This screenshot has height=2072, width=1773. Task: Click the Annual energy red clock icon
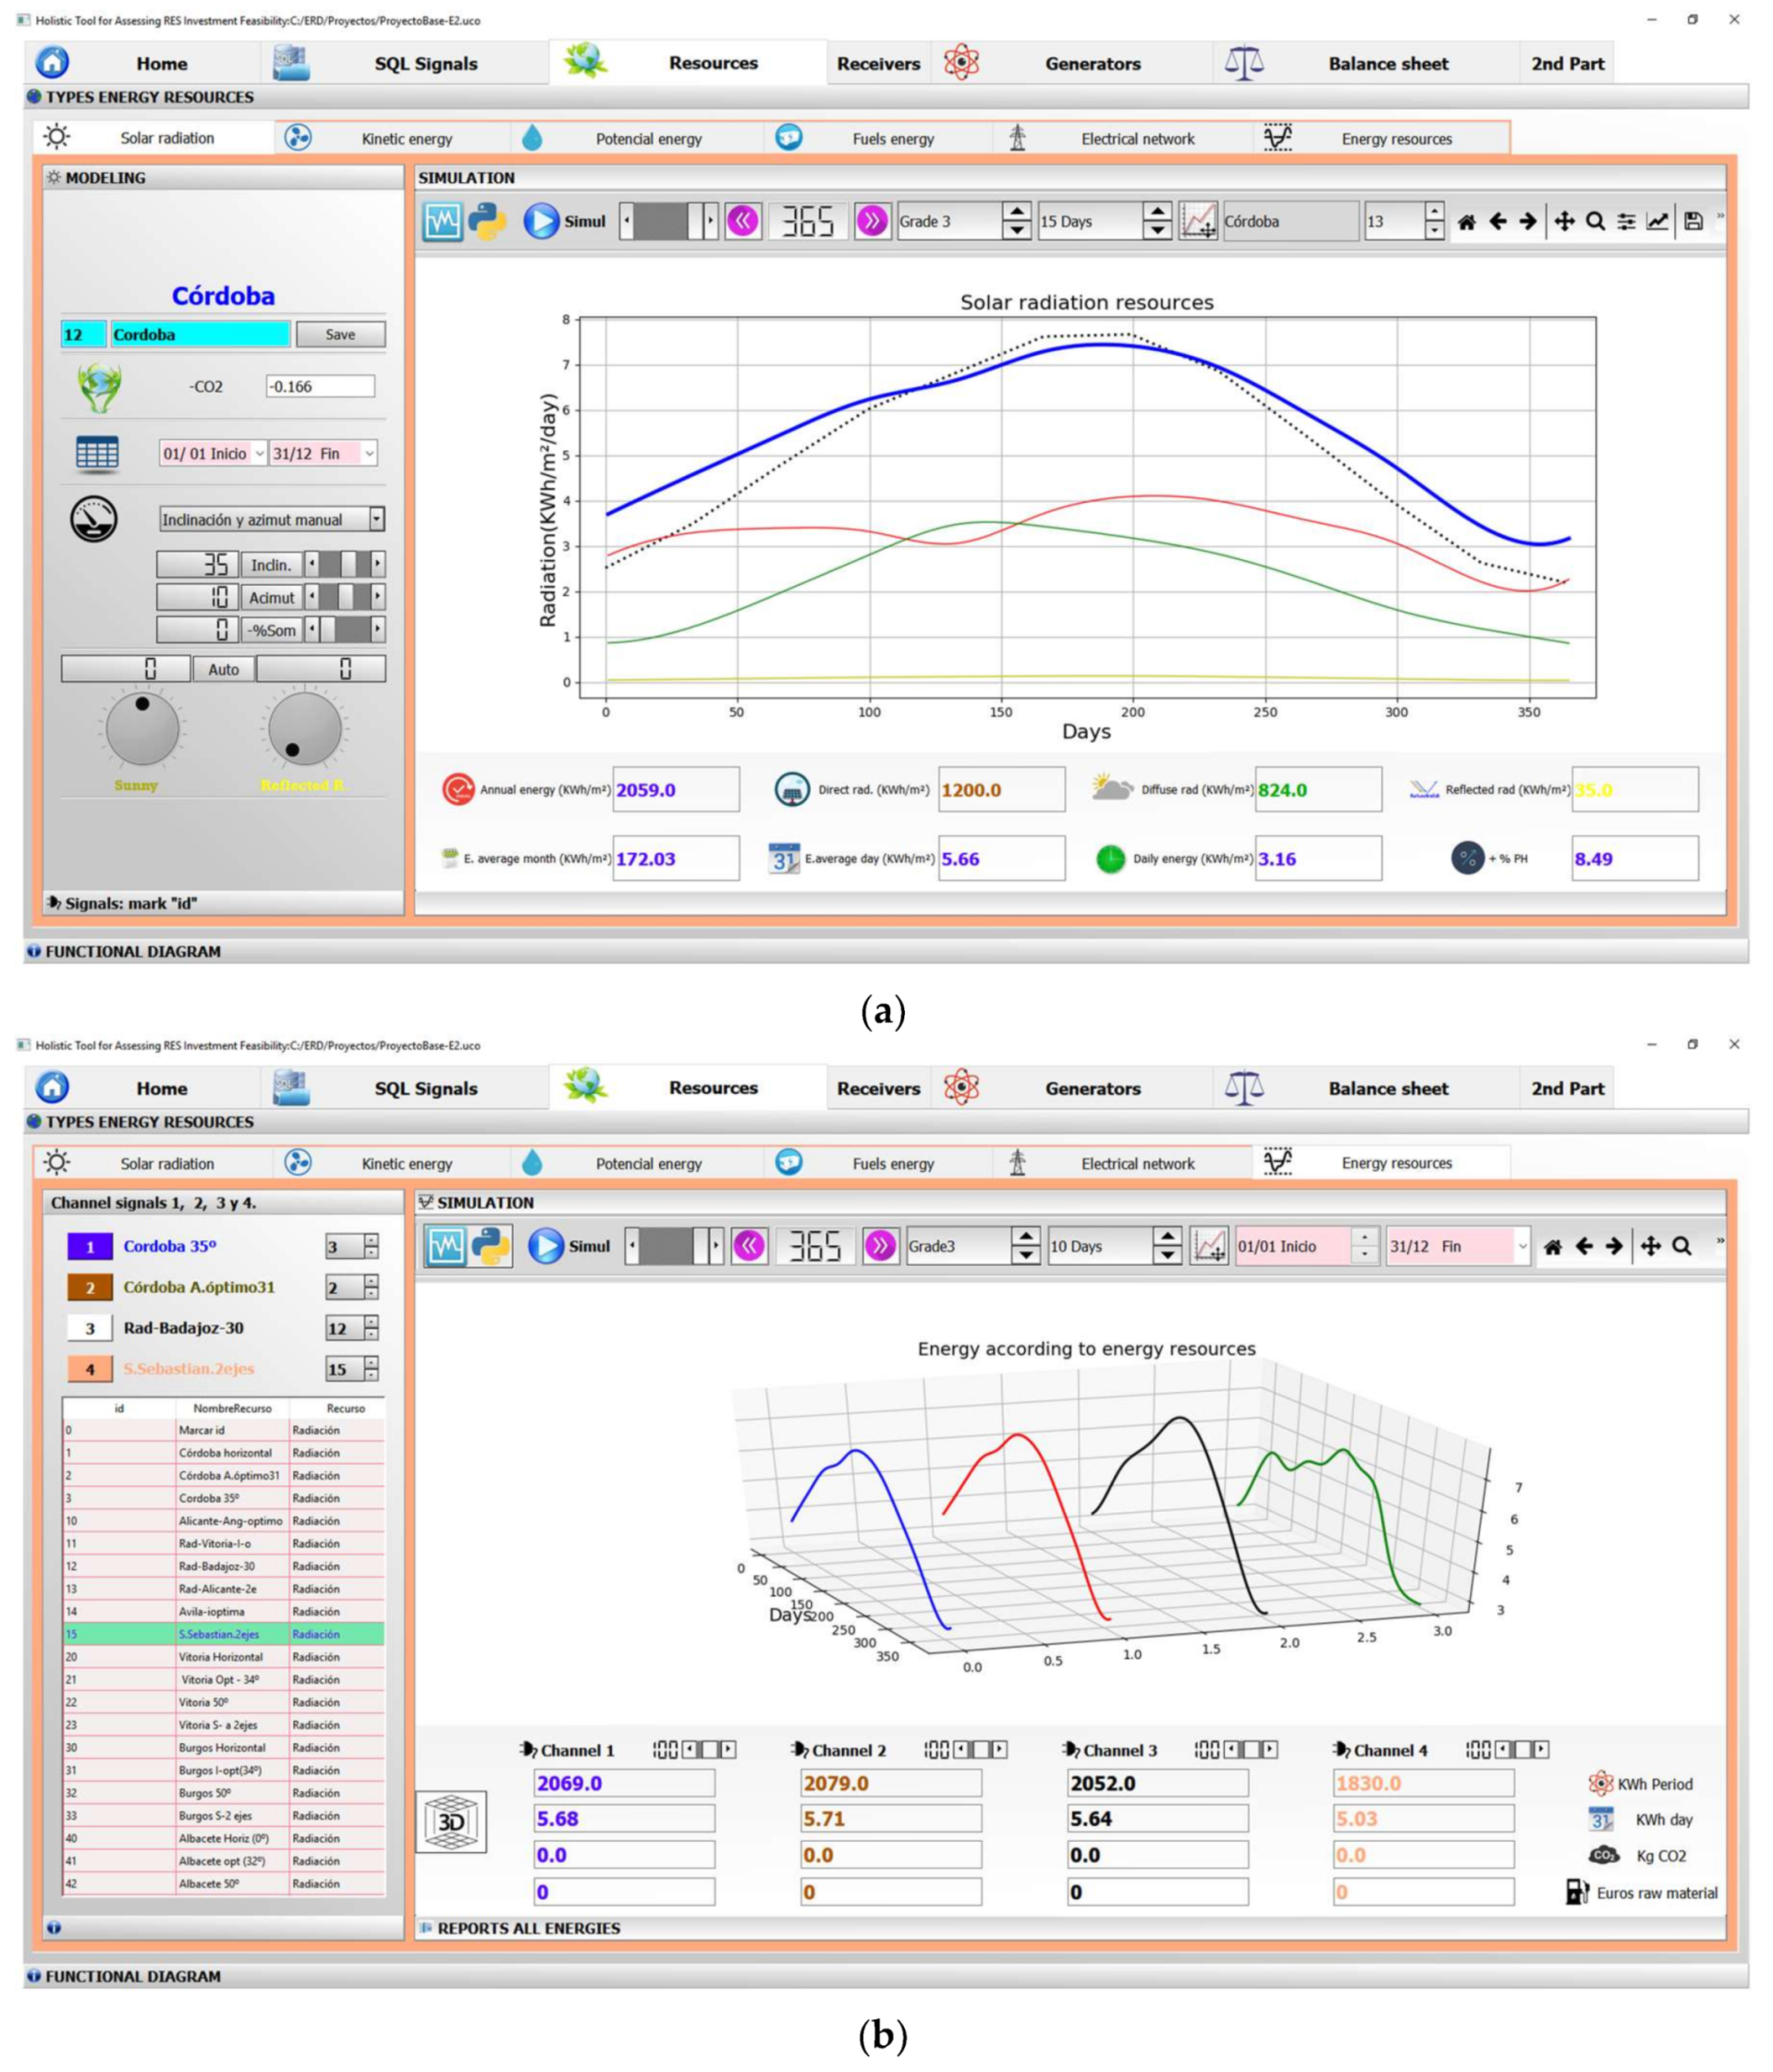(x=458, y=789)
